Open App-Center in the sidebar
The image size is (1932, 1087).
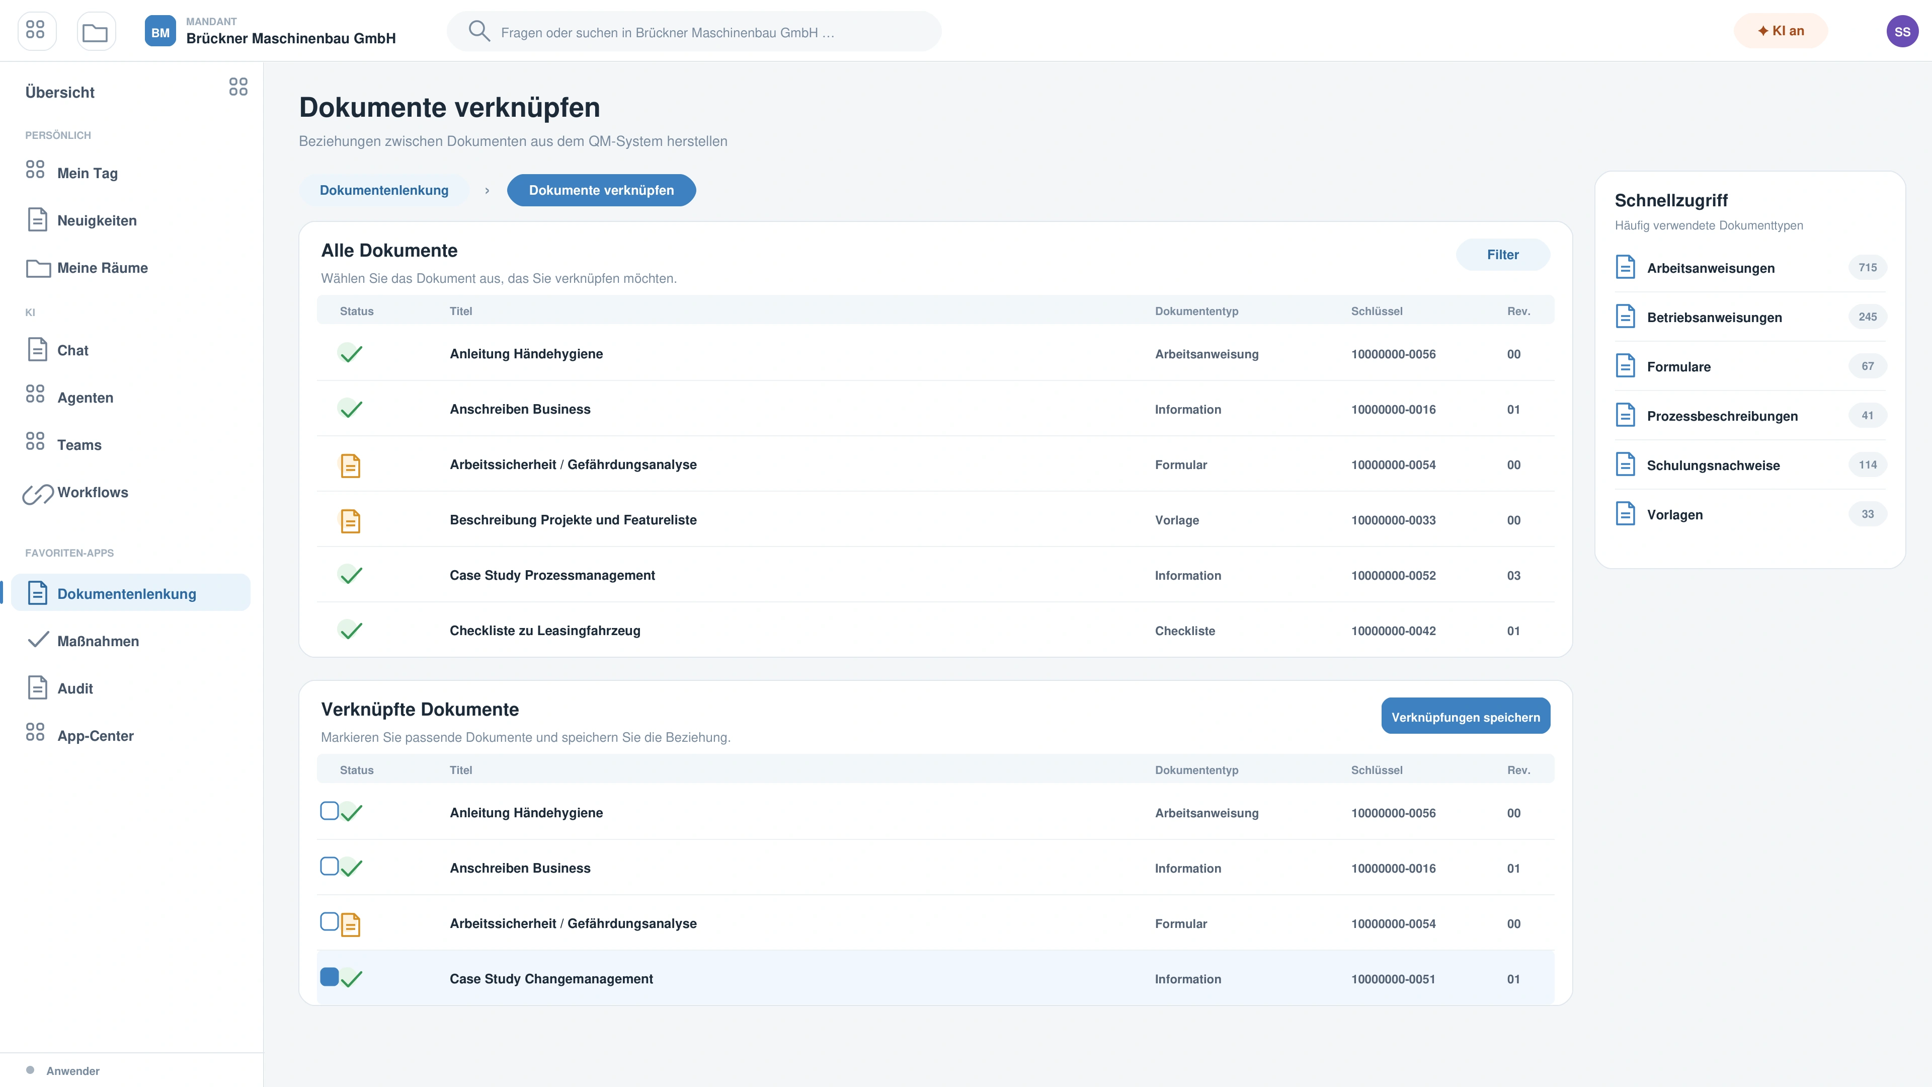click(130, 735)
